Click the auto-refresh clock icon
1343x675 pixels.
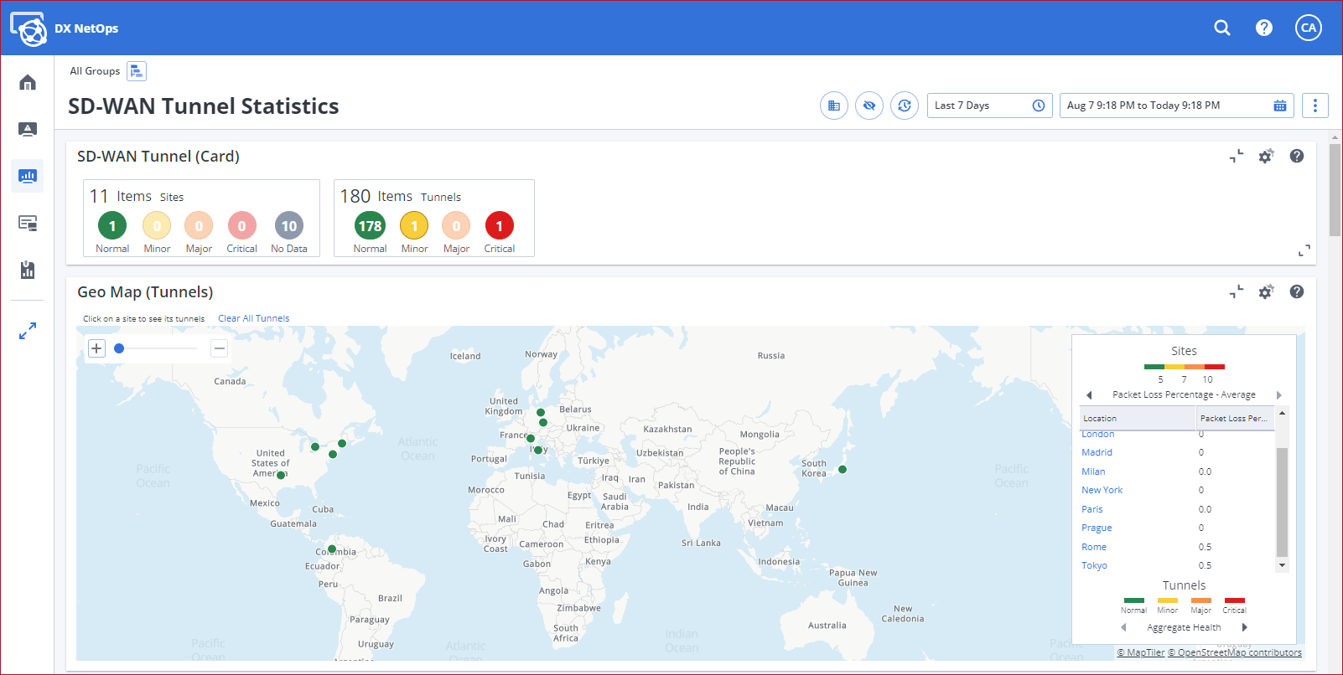click(x=904, y=106)
